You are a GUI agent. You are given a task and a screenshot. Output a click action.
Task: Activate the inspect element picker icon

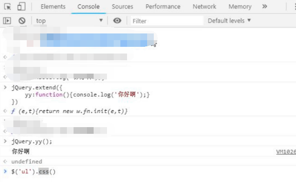point(8,7)
